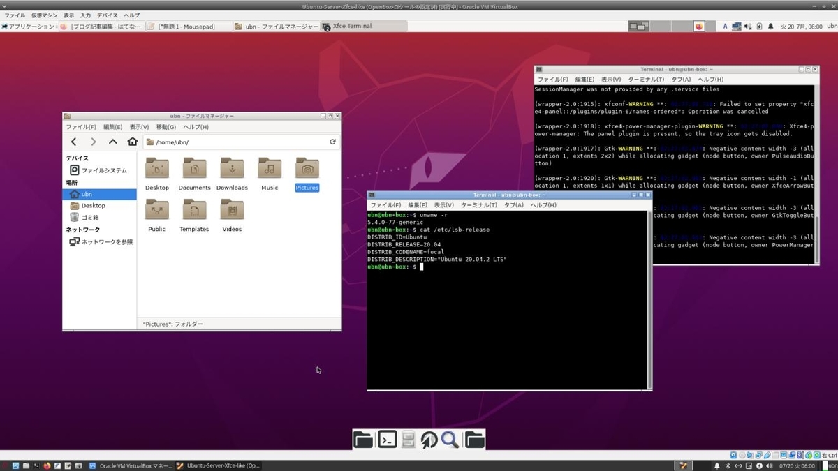Image resolution: width=838 pixels, height=471 pixels.
Task: Open the Downloads folder icon
Action: coord(232,170)
